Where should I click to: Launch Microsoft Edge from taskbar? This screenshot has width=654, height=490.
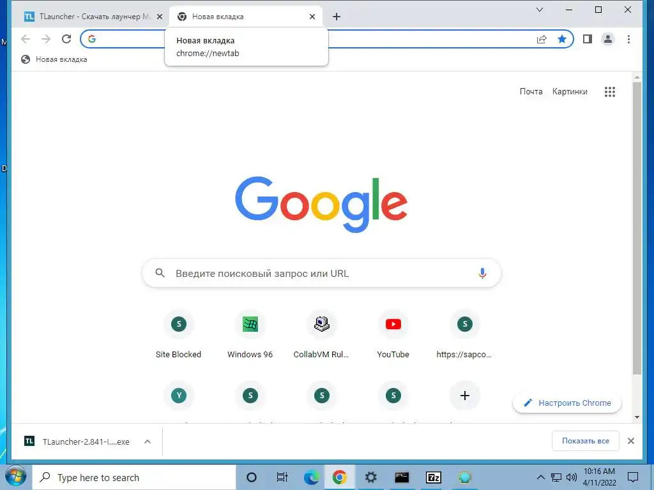click(x=311, y=477)
